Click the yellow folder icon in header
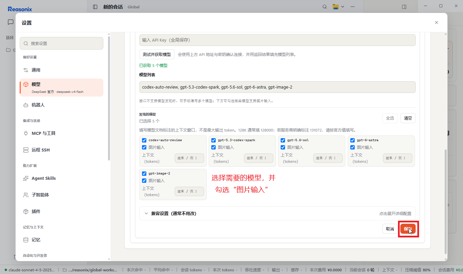Image resolution: width=463 pixels, height=274 pixels. [335, 7]
